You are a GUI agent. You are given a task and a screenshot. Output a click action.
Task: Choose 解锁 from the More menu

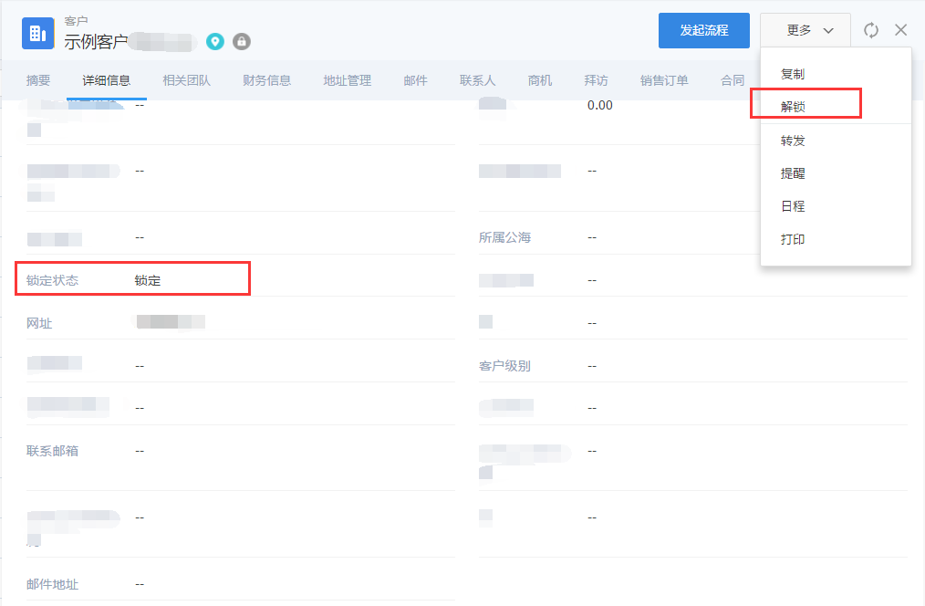pyautogui.click(x=792, y=107)
